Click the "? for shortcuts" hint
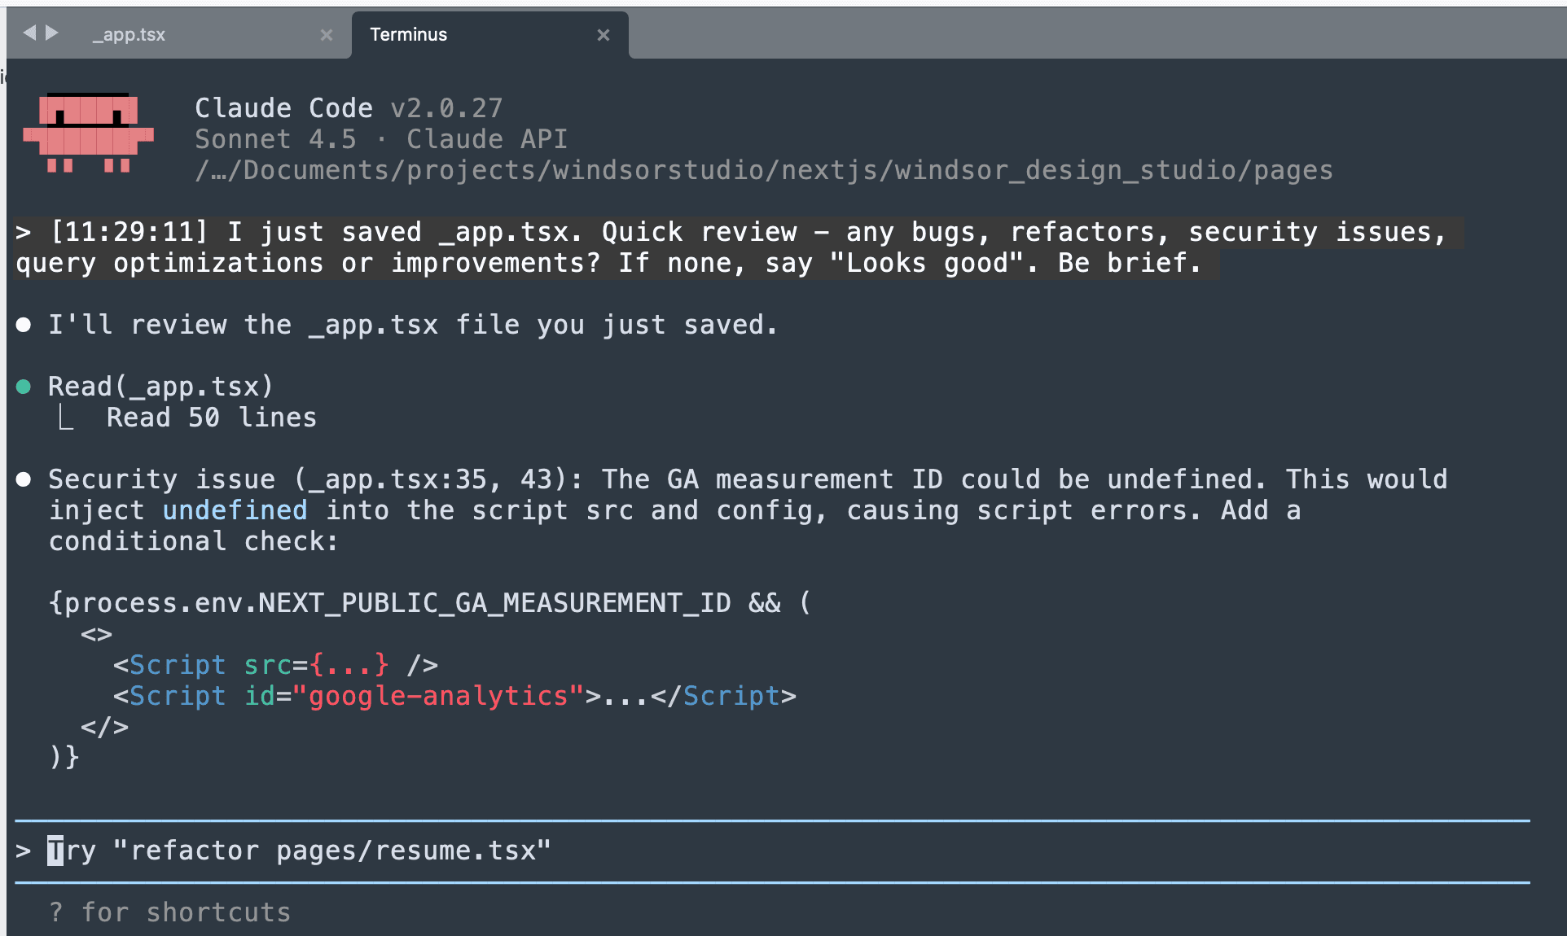The image size is (1567, 936). [169, 912]
